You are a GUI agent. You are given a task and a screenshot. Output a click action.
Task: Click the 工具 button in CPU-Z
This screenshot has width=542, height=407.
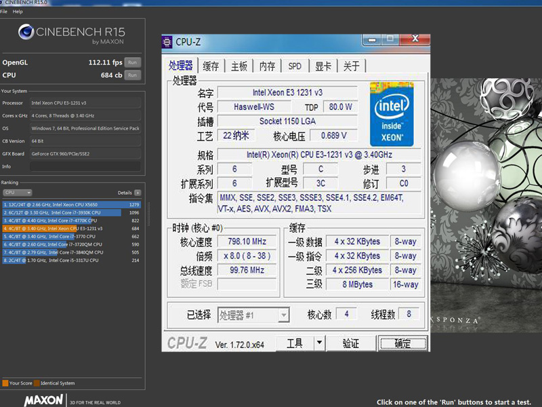295,343
